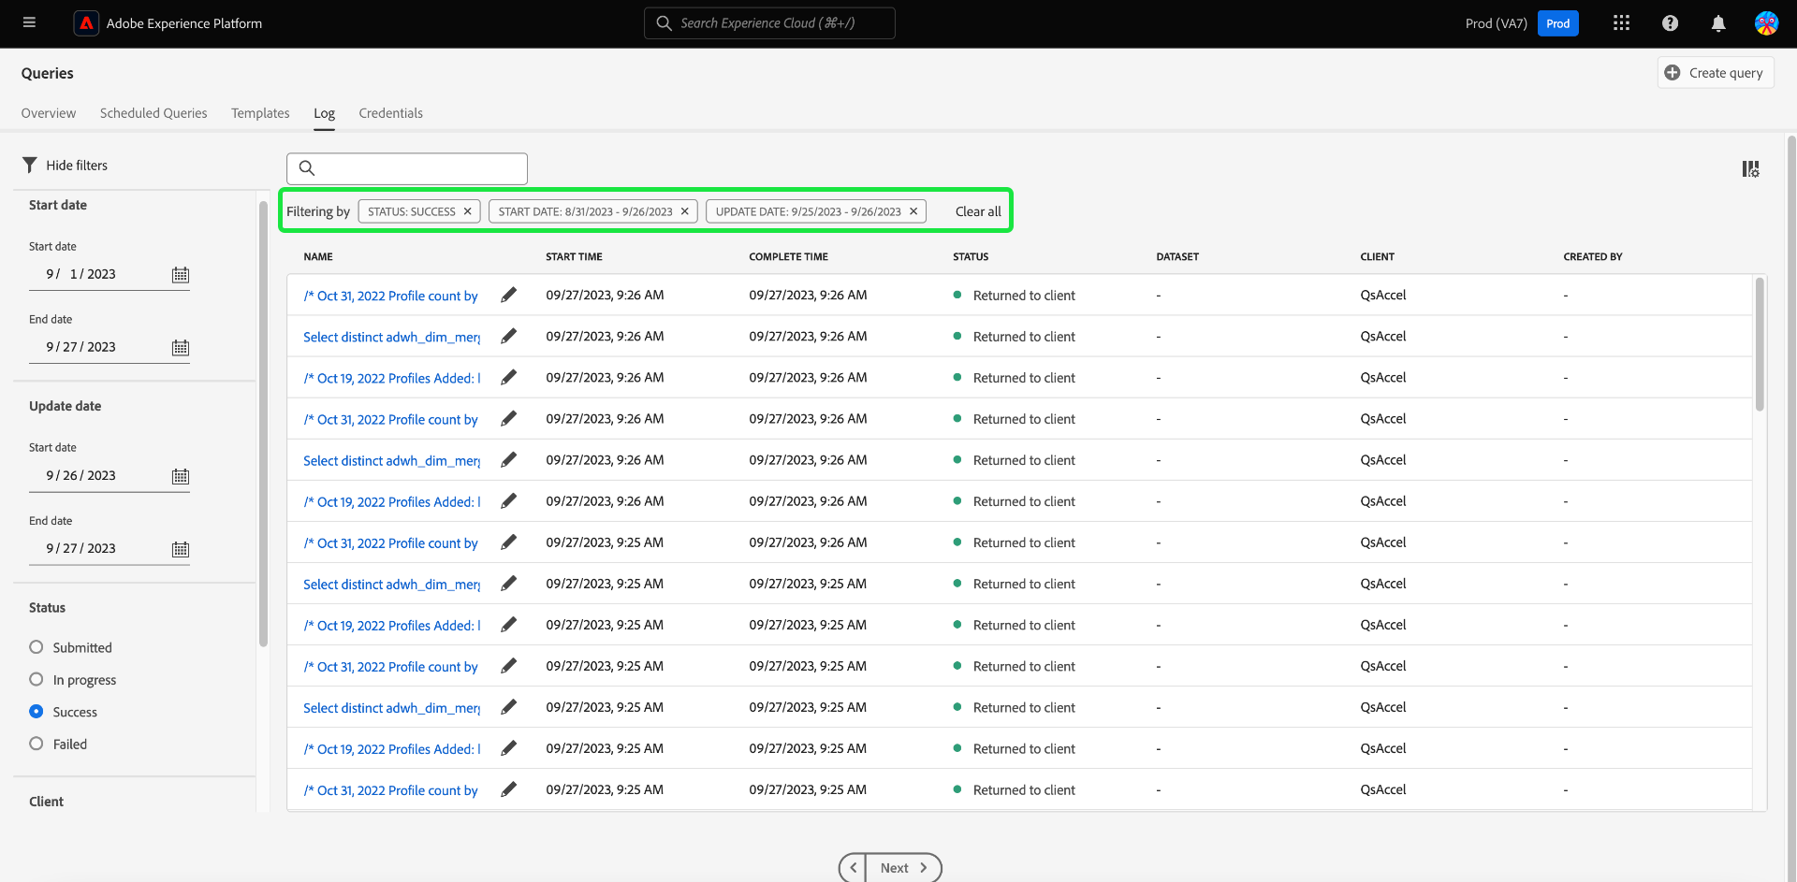
Task: Click the START TIME column header
Action: pos(574,256)
